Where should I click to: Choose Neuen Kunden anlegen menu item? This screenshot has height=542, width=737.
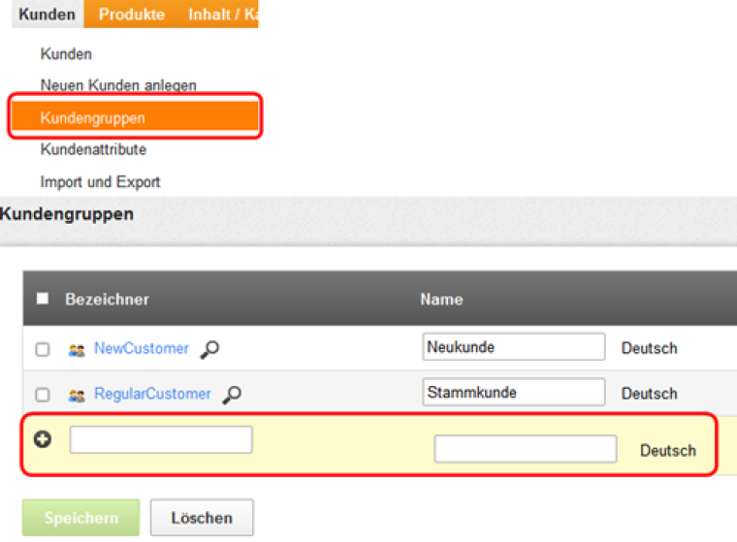(x=118, y=85)
